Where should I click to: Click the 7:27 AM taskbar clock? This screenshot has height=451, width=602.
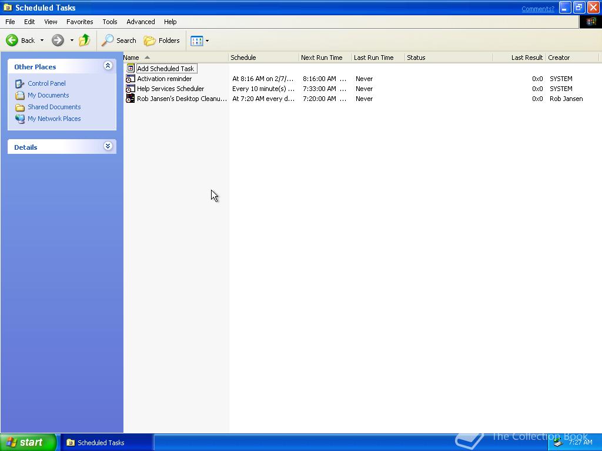580,443
